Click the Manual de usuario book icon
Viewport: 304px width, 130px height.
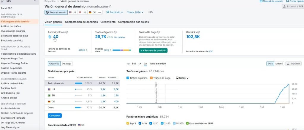261,1
